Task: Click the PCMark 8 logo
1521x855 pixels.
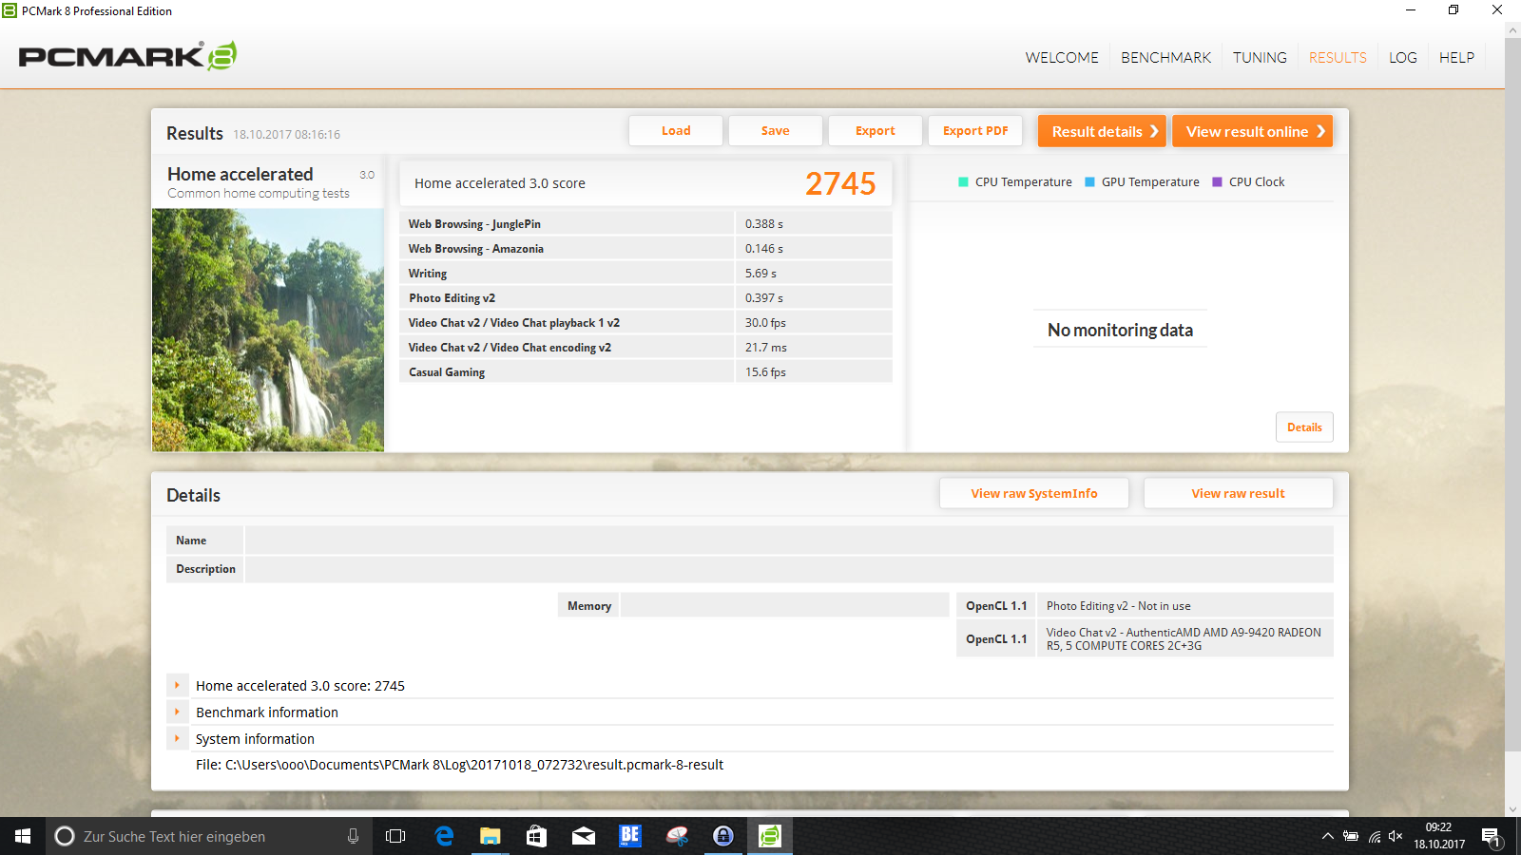Action: coord(127,56)
